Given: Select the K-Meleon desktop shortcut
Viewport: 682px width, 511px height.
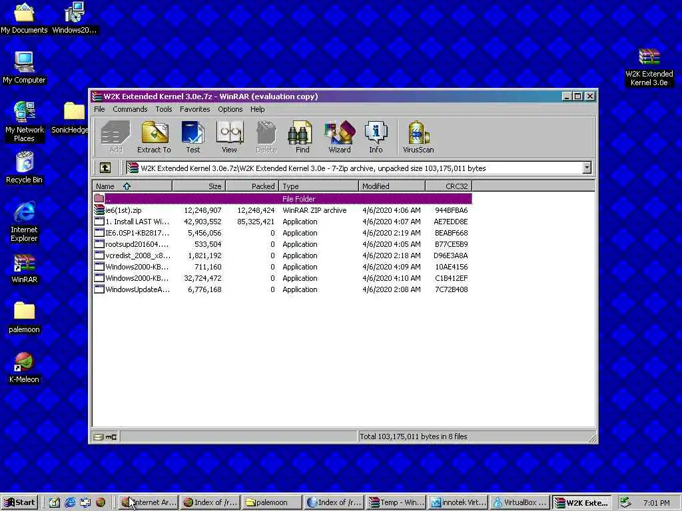Looking at the screenshot, I should (24, 367).
